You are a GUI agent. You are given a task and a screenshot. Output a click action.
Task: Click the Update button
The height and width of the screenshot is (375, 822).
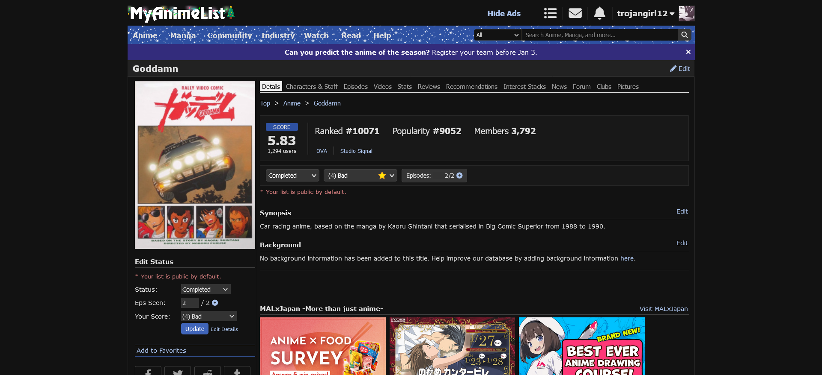195,329
